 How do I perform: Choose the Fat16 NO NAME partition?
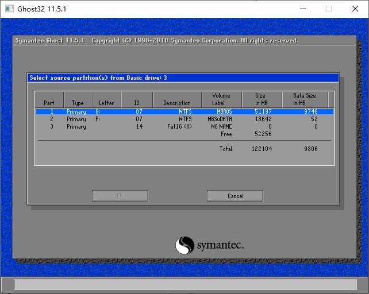(184, 126)
